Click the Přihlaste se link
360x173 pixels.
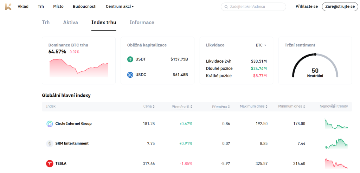pyautogui.click(x=307, y=7)
